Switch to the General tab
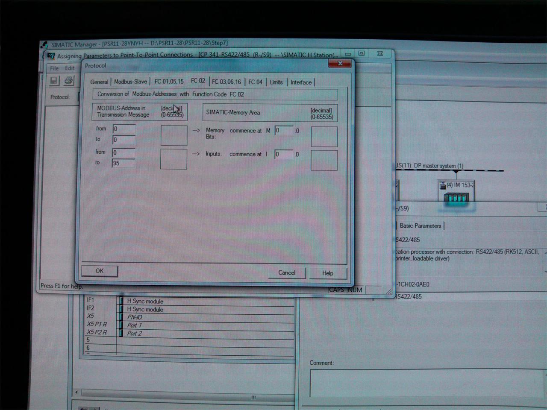 pyautogui.click(x=99, y=82)
